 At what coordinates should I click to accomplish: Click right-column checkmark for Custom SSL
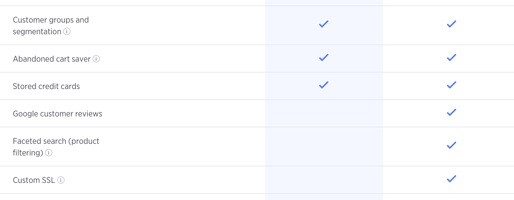452,179
